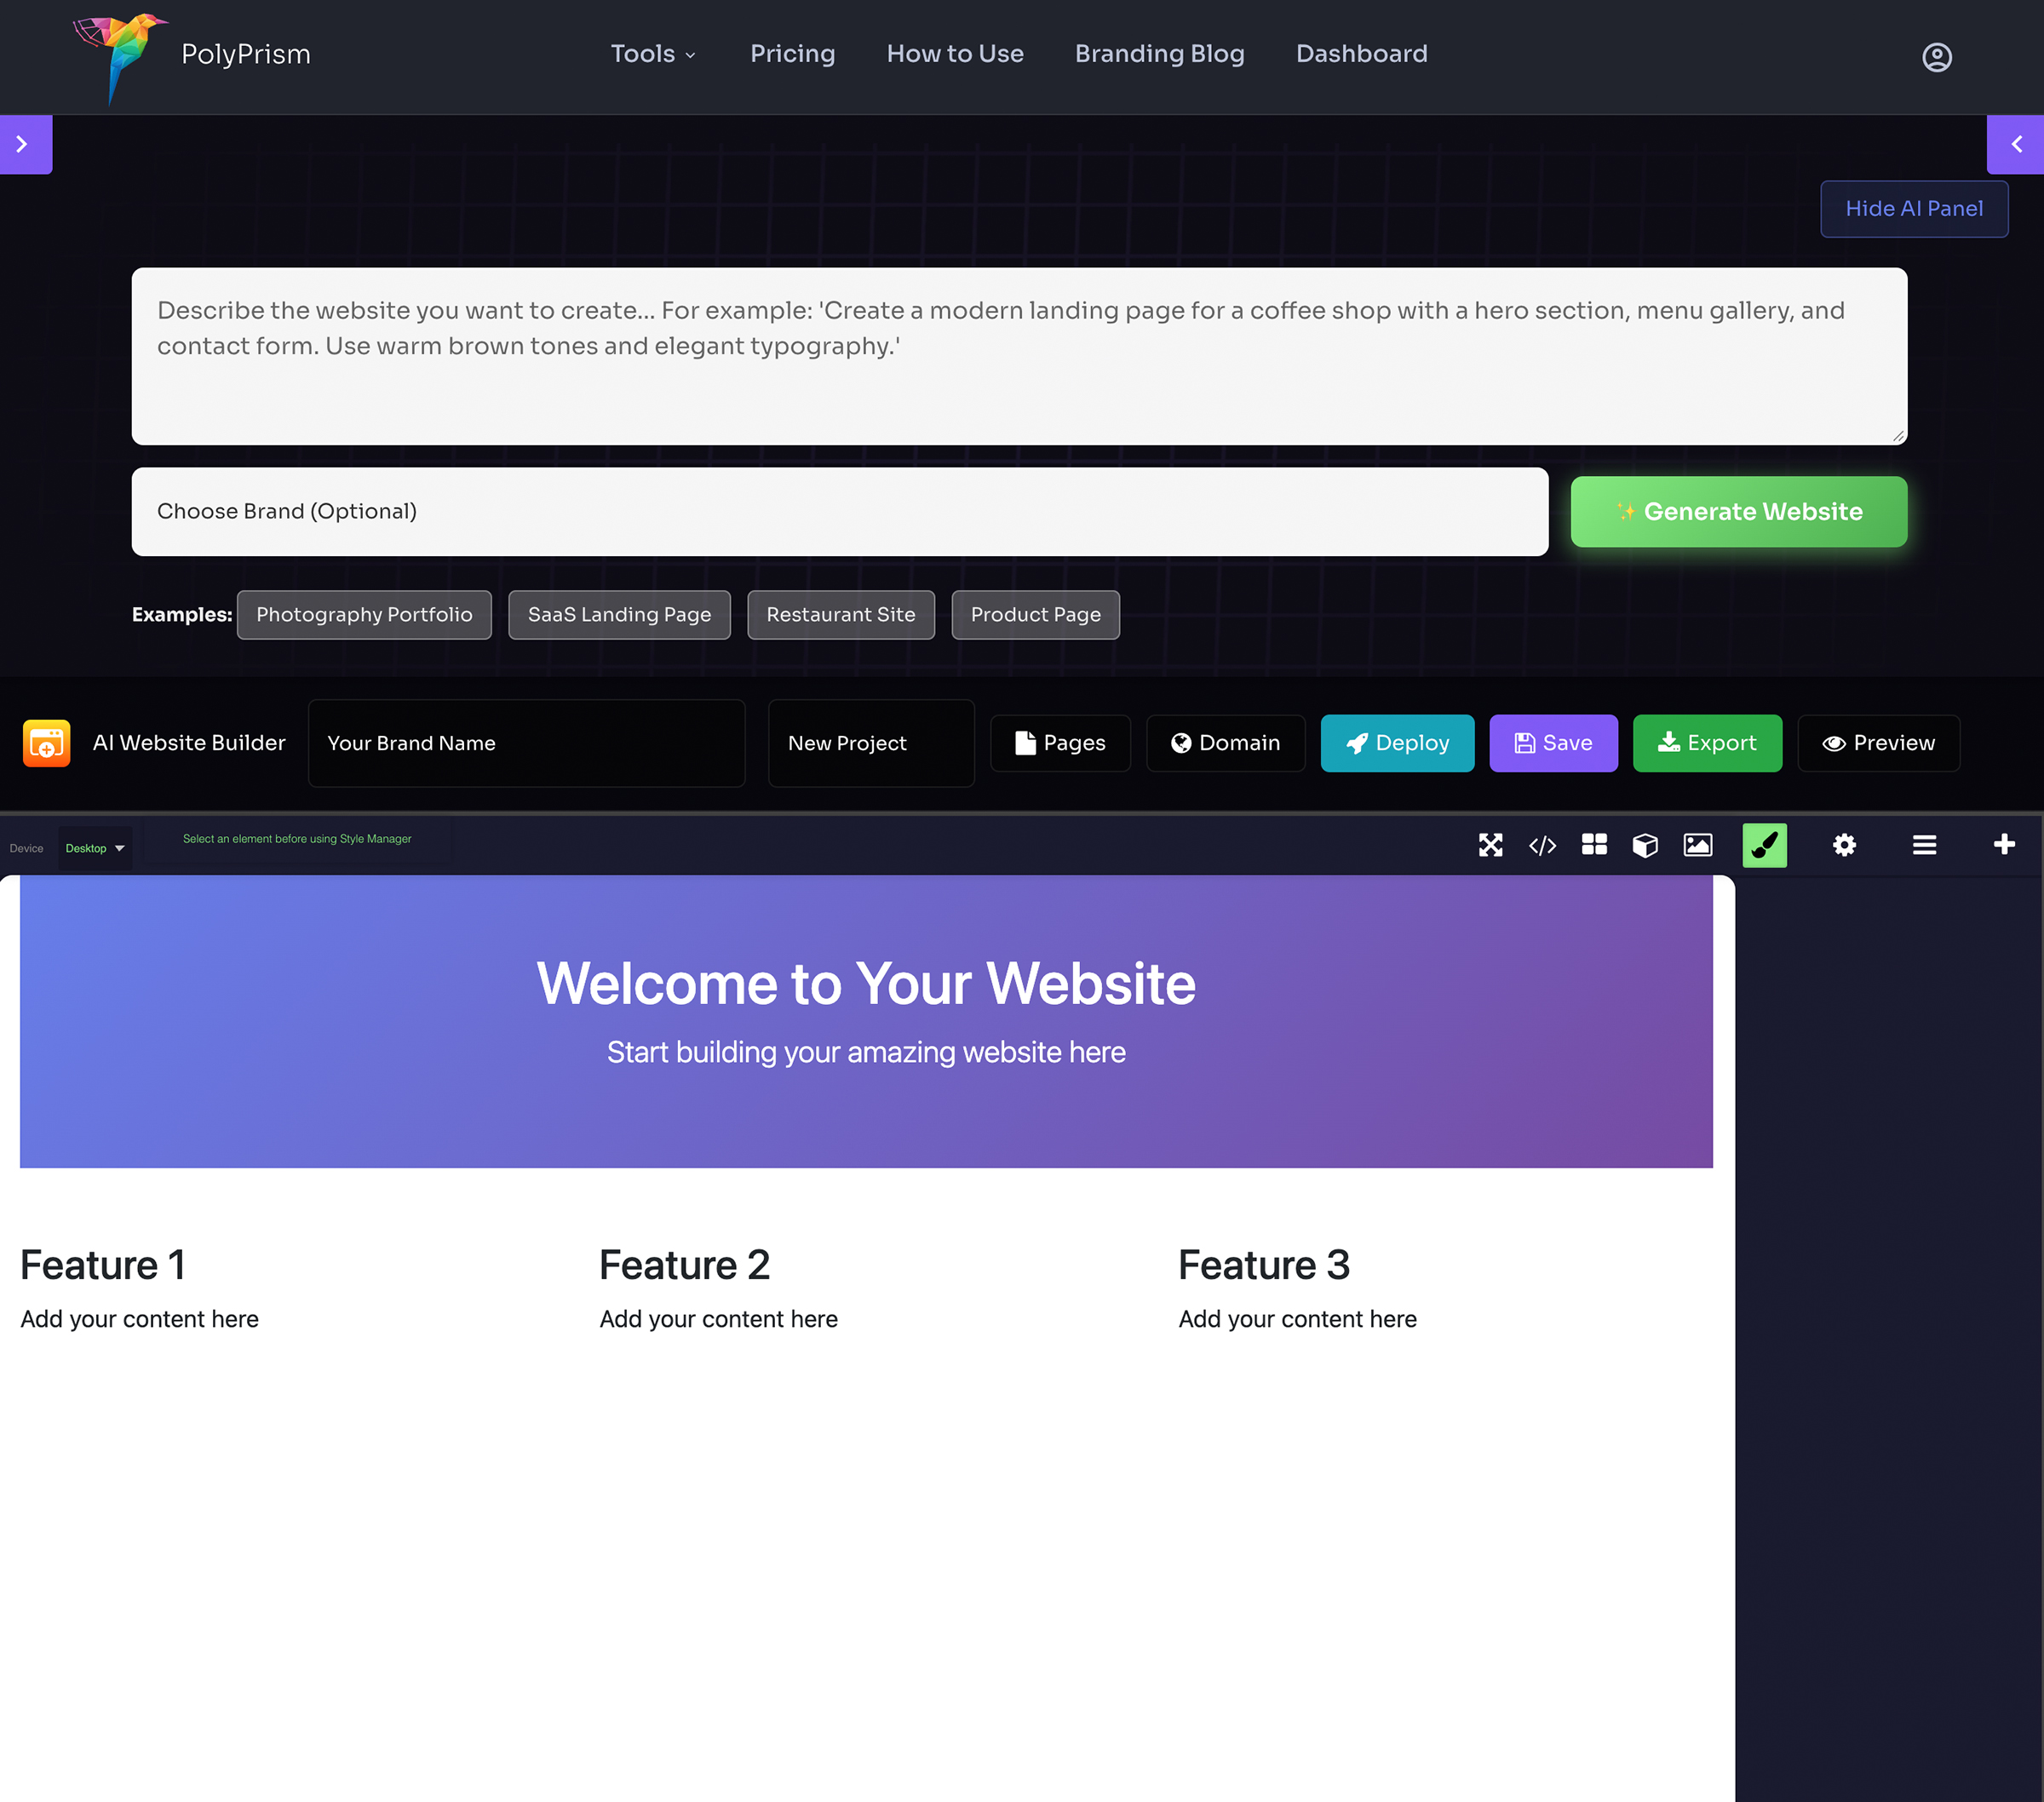
Task: Open the code view in the editor toolbar
Action: pyautogui.click(x=1543, y=845)
